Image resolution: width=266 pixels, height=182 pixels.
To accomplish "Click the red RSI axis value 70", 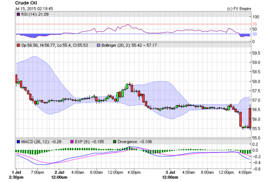I will [254, 24].
